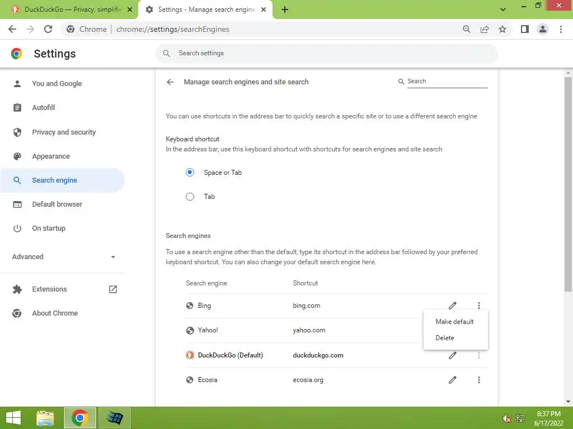Click the share page icon
The width and height of the screenshot is (573, 429).
pos(485,29)
